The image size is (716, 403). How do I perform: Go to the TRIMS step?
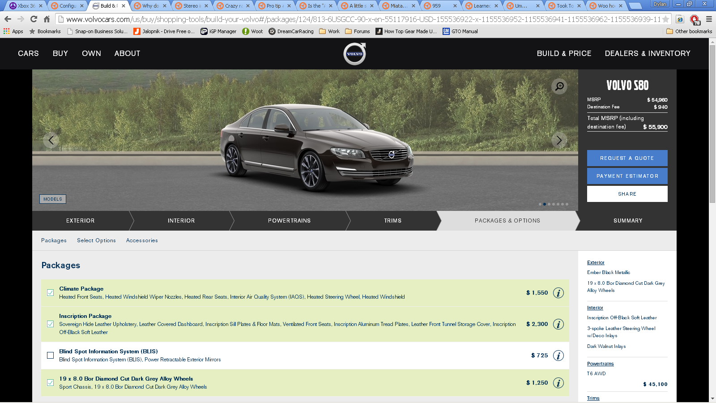point(393,221)
